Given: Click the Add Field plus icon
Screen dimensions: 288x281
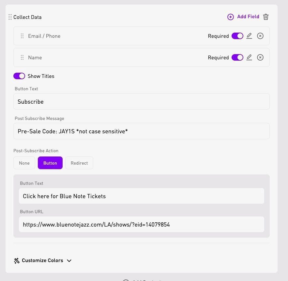Looking at the screenshot, I should pyautogui.click(x=230, y=17).
